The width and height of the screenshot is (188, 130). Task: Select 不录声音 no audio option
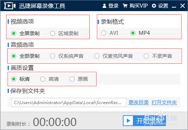pyautogui.click(x=158, y=56)
